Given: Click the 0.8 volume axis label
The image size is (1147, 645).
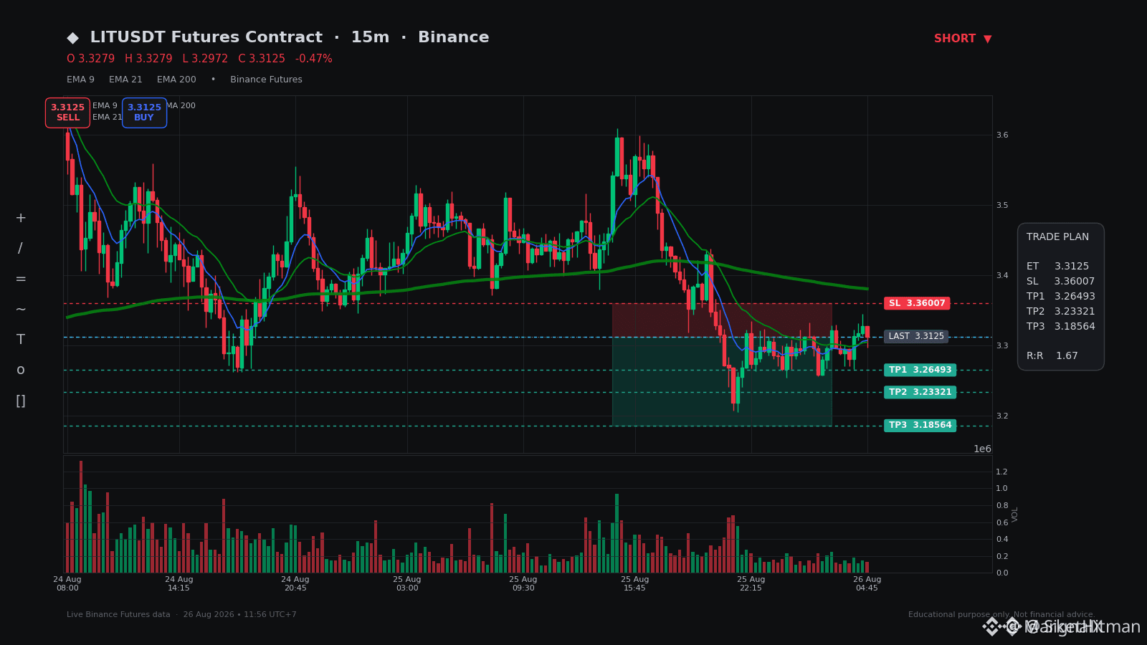Looking at the screenshot, I should pos(1001,506).
